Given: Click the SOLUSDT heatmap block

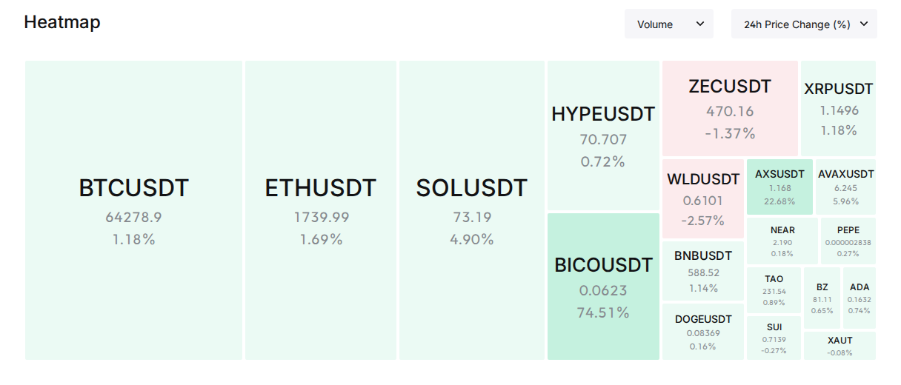Looking at the screenshot, I should pos(472,210).
